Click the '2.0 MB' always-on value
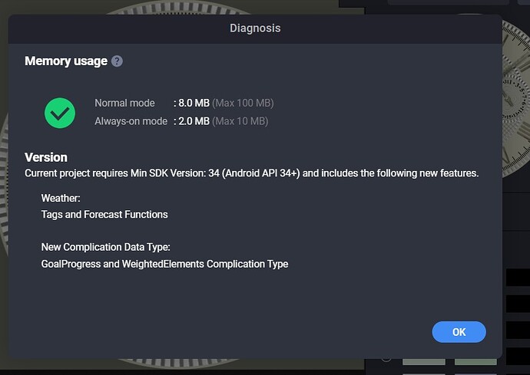 [x=194, y=121]
